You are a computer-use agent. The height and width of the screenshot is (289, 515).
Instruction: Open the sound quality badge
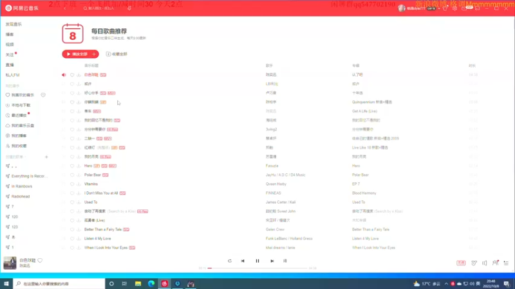pyautogui.click(x=461, y=263)
